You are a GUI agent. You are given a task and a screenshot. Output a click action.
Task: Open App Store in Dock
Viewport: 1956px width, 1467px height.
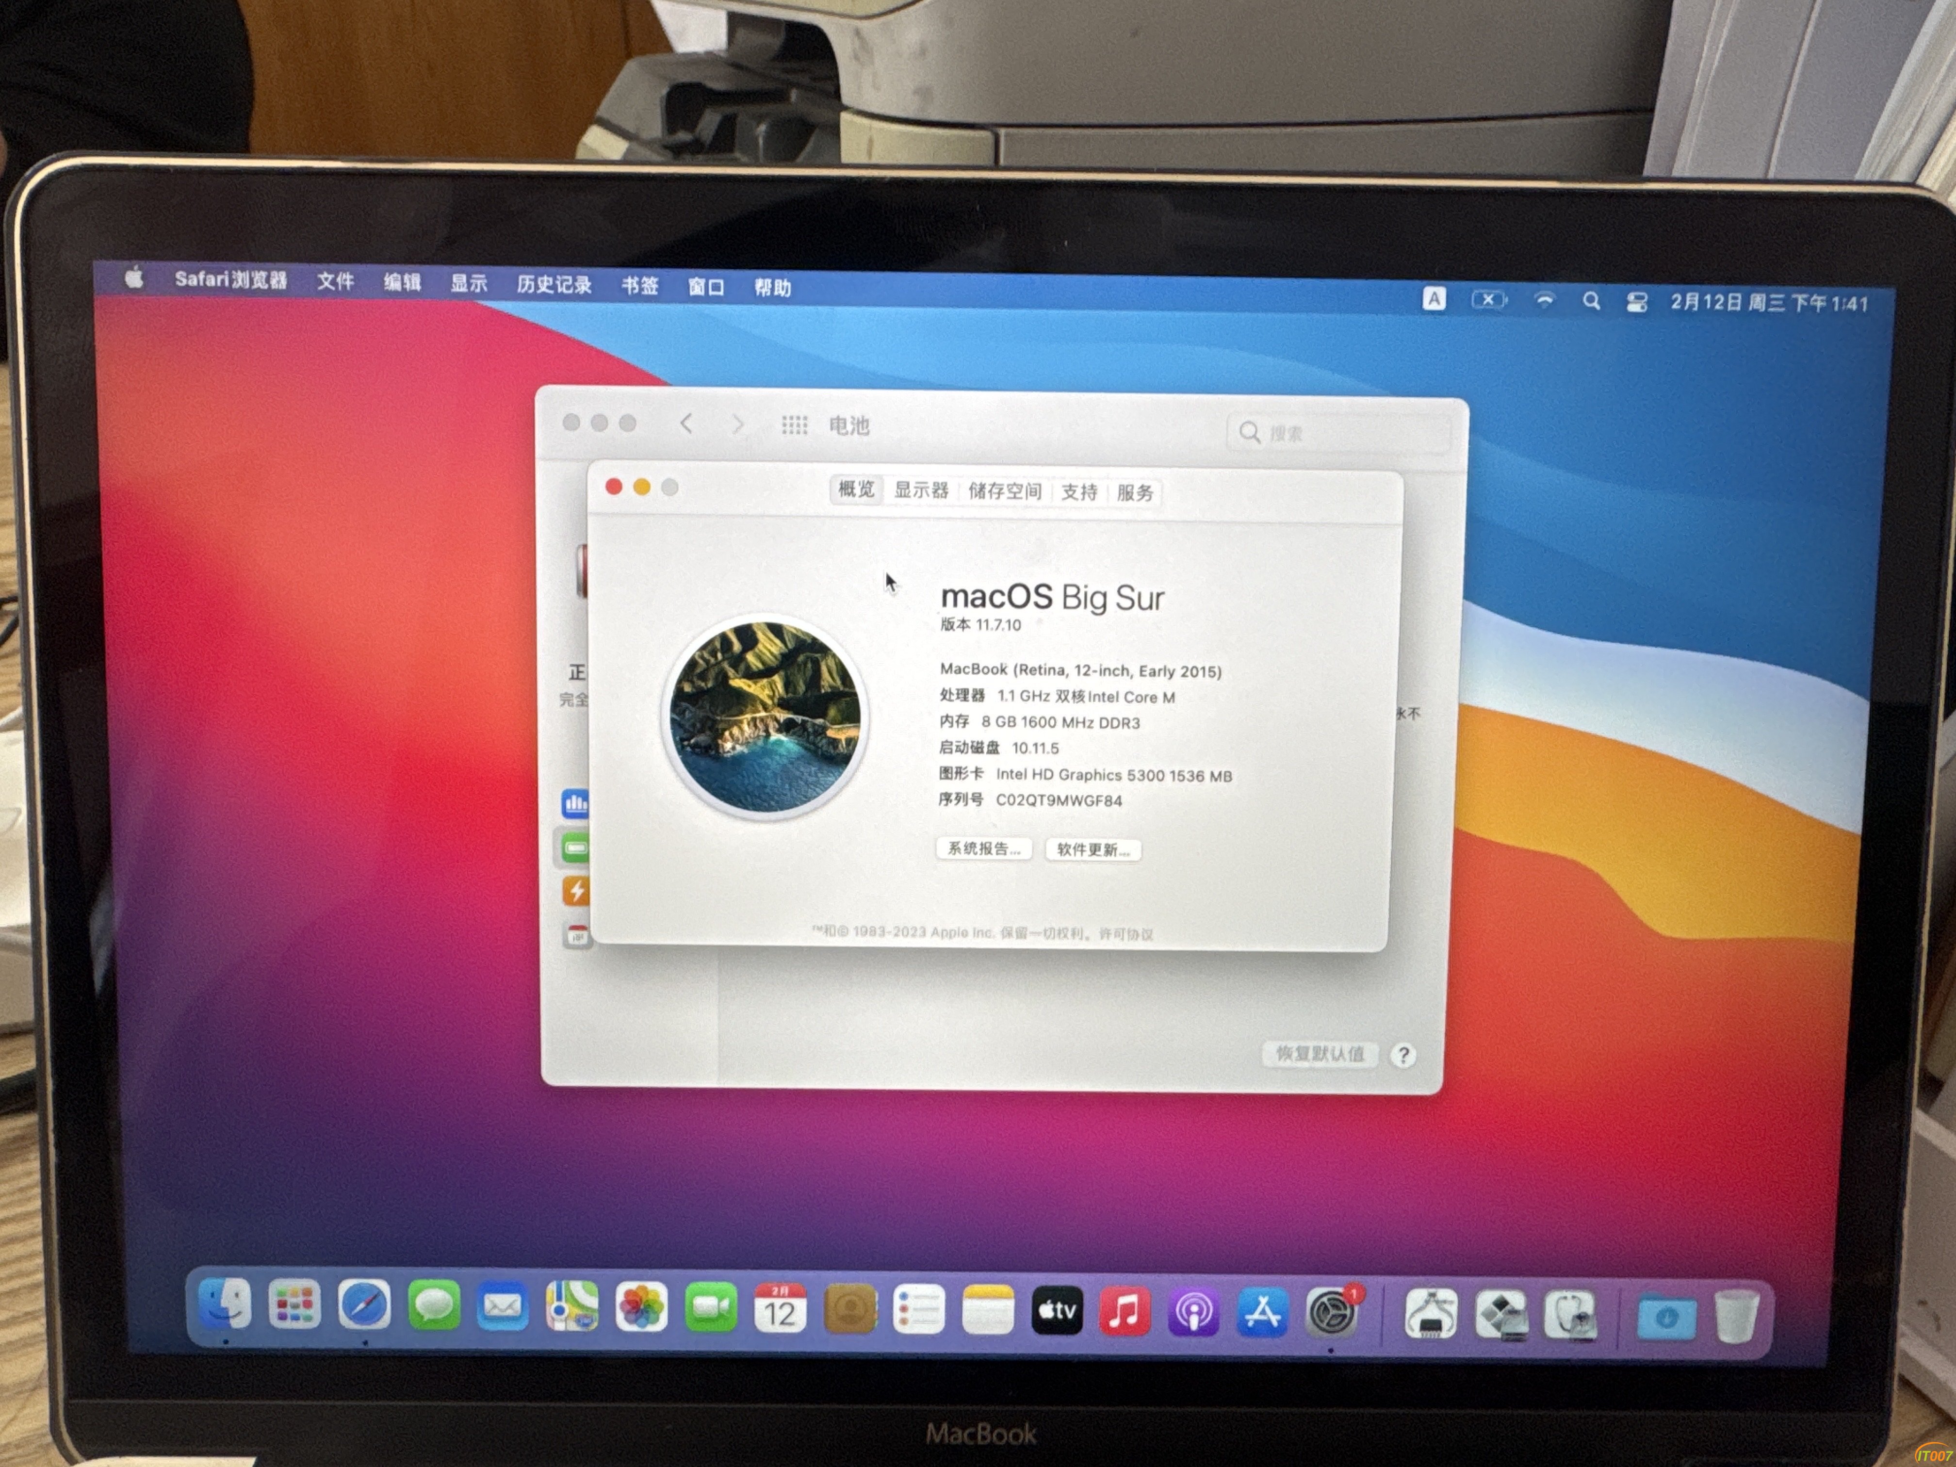[x=1263, y=1313]
